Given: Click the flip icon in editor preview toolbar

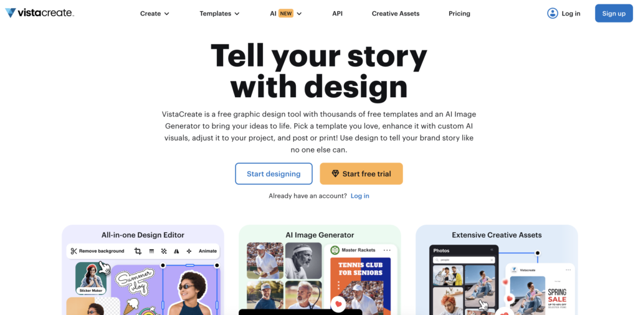Looking at the screenshot, I should tap(176, 251).
